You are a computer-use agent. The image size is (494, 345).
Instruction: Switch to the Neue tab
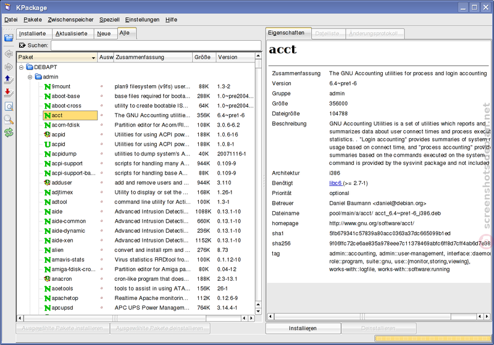coord(104,34)
